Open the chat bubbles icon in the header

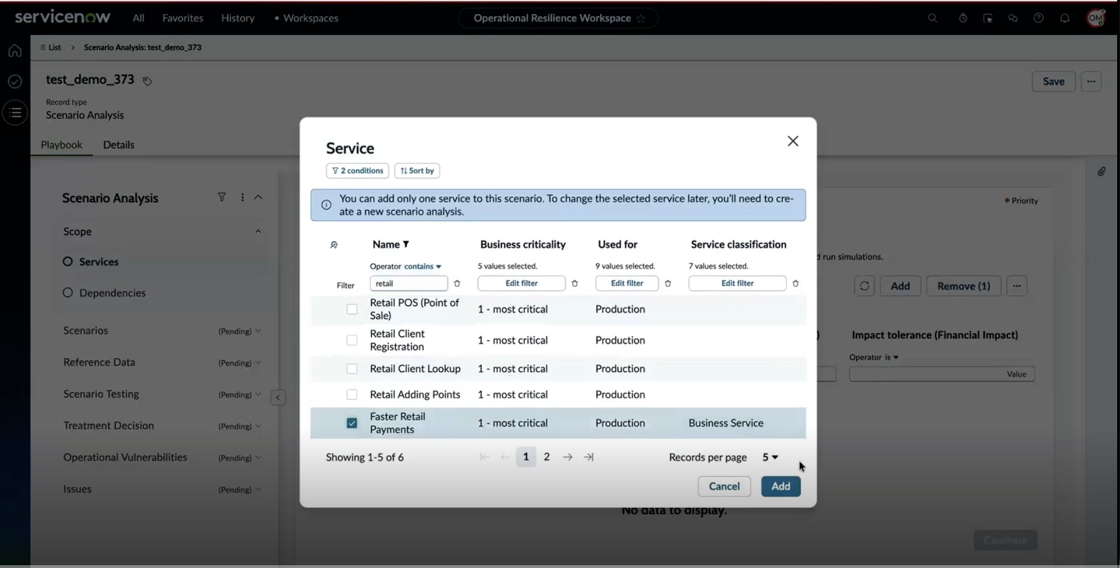click(x=1013, y=18)
